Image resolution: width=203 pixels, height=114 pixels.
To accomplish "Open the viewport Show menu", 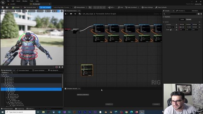I will click(25, 11).
